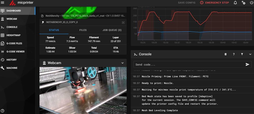This screenshot has width=254, height=114.
Task: Open the notifications bell
Action: coord(235,3)
